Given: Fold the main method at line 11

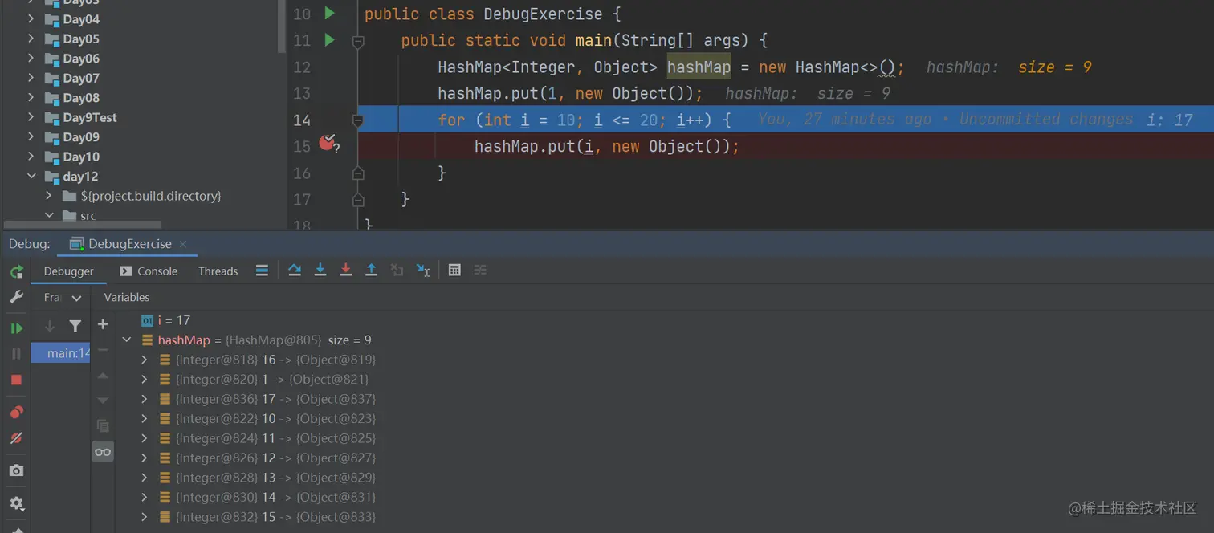Looking at the screenshot, I should 358,41.
